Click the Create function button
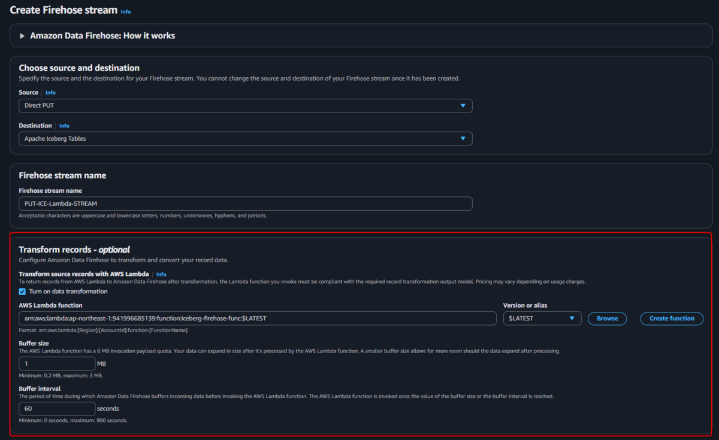Screen dimensions: 719x440 672,318
